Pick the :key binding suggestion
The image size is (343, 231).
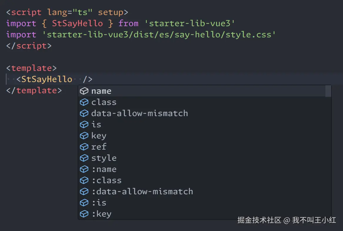point(101,214)
